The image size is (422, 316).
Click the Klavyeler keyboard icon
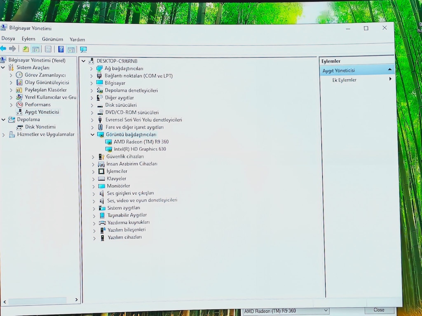(101, 179)
